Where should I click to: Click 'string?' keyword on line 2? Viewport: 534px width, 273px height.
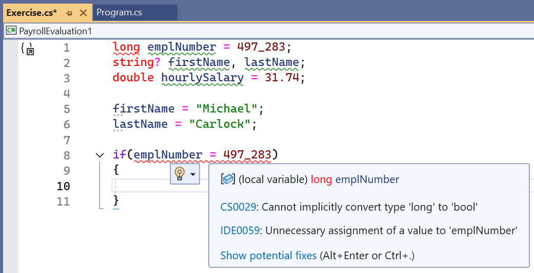[136, 62]
